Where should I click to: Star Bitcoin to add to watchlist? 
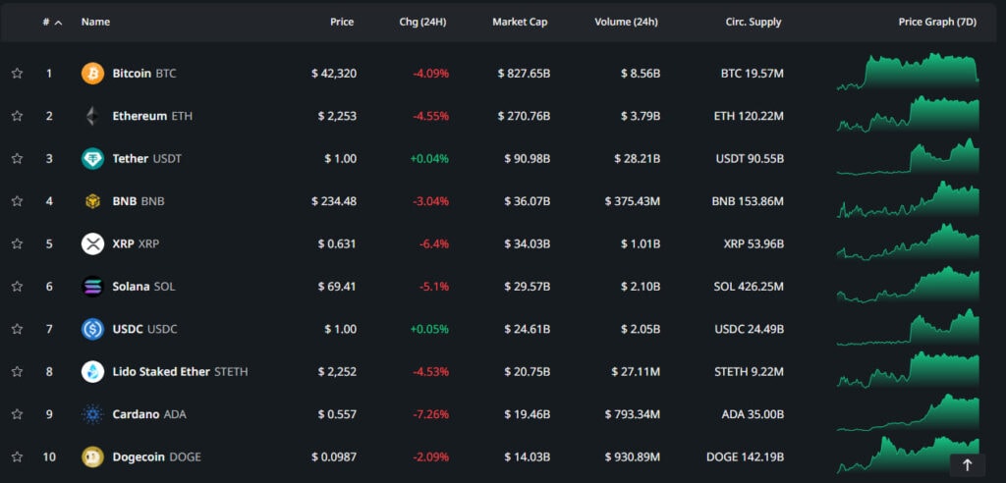tap(17, 74)
